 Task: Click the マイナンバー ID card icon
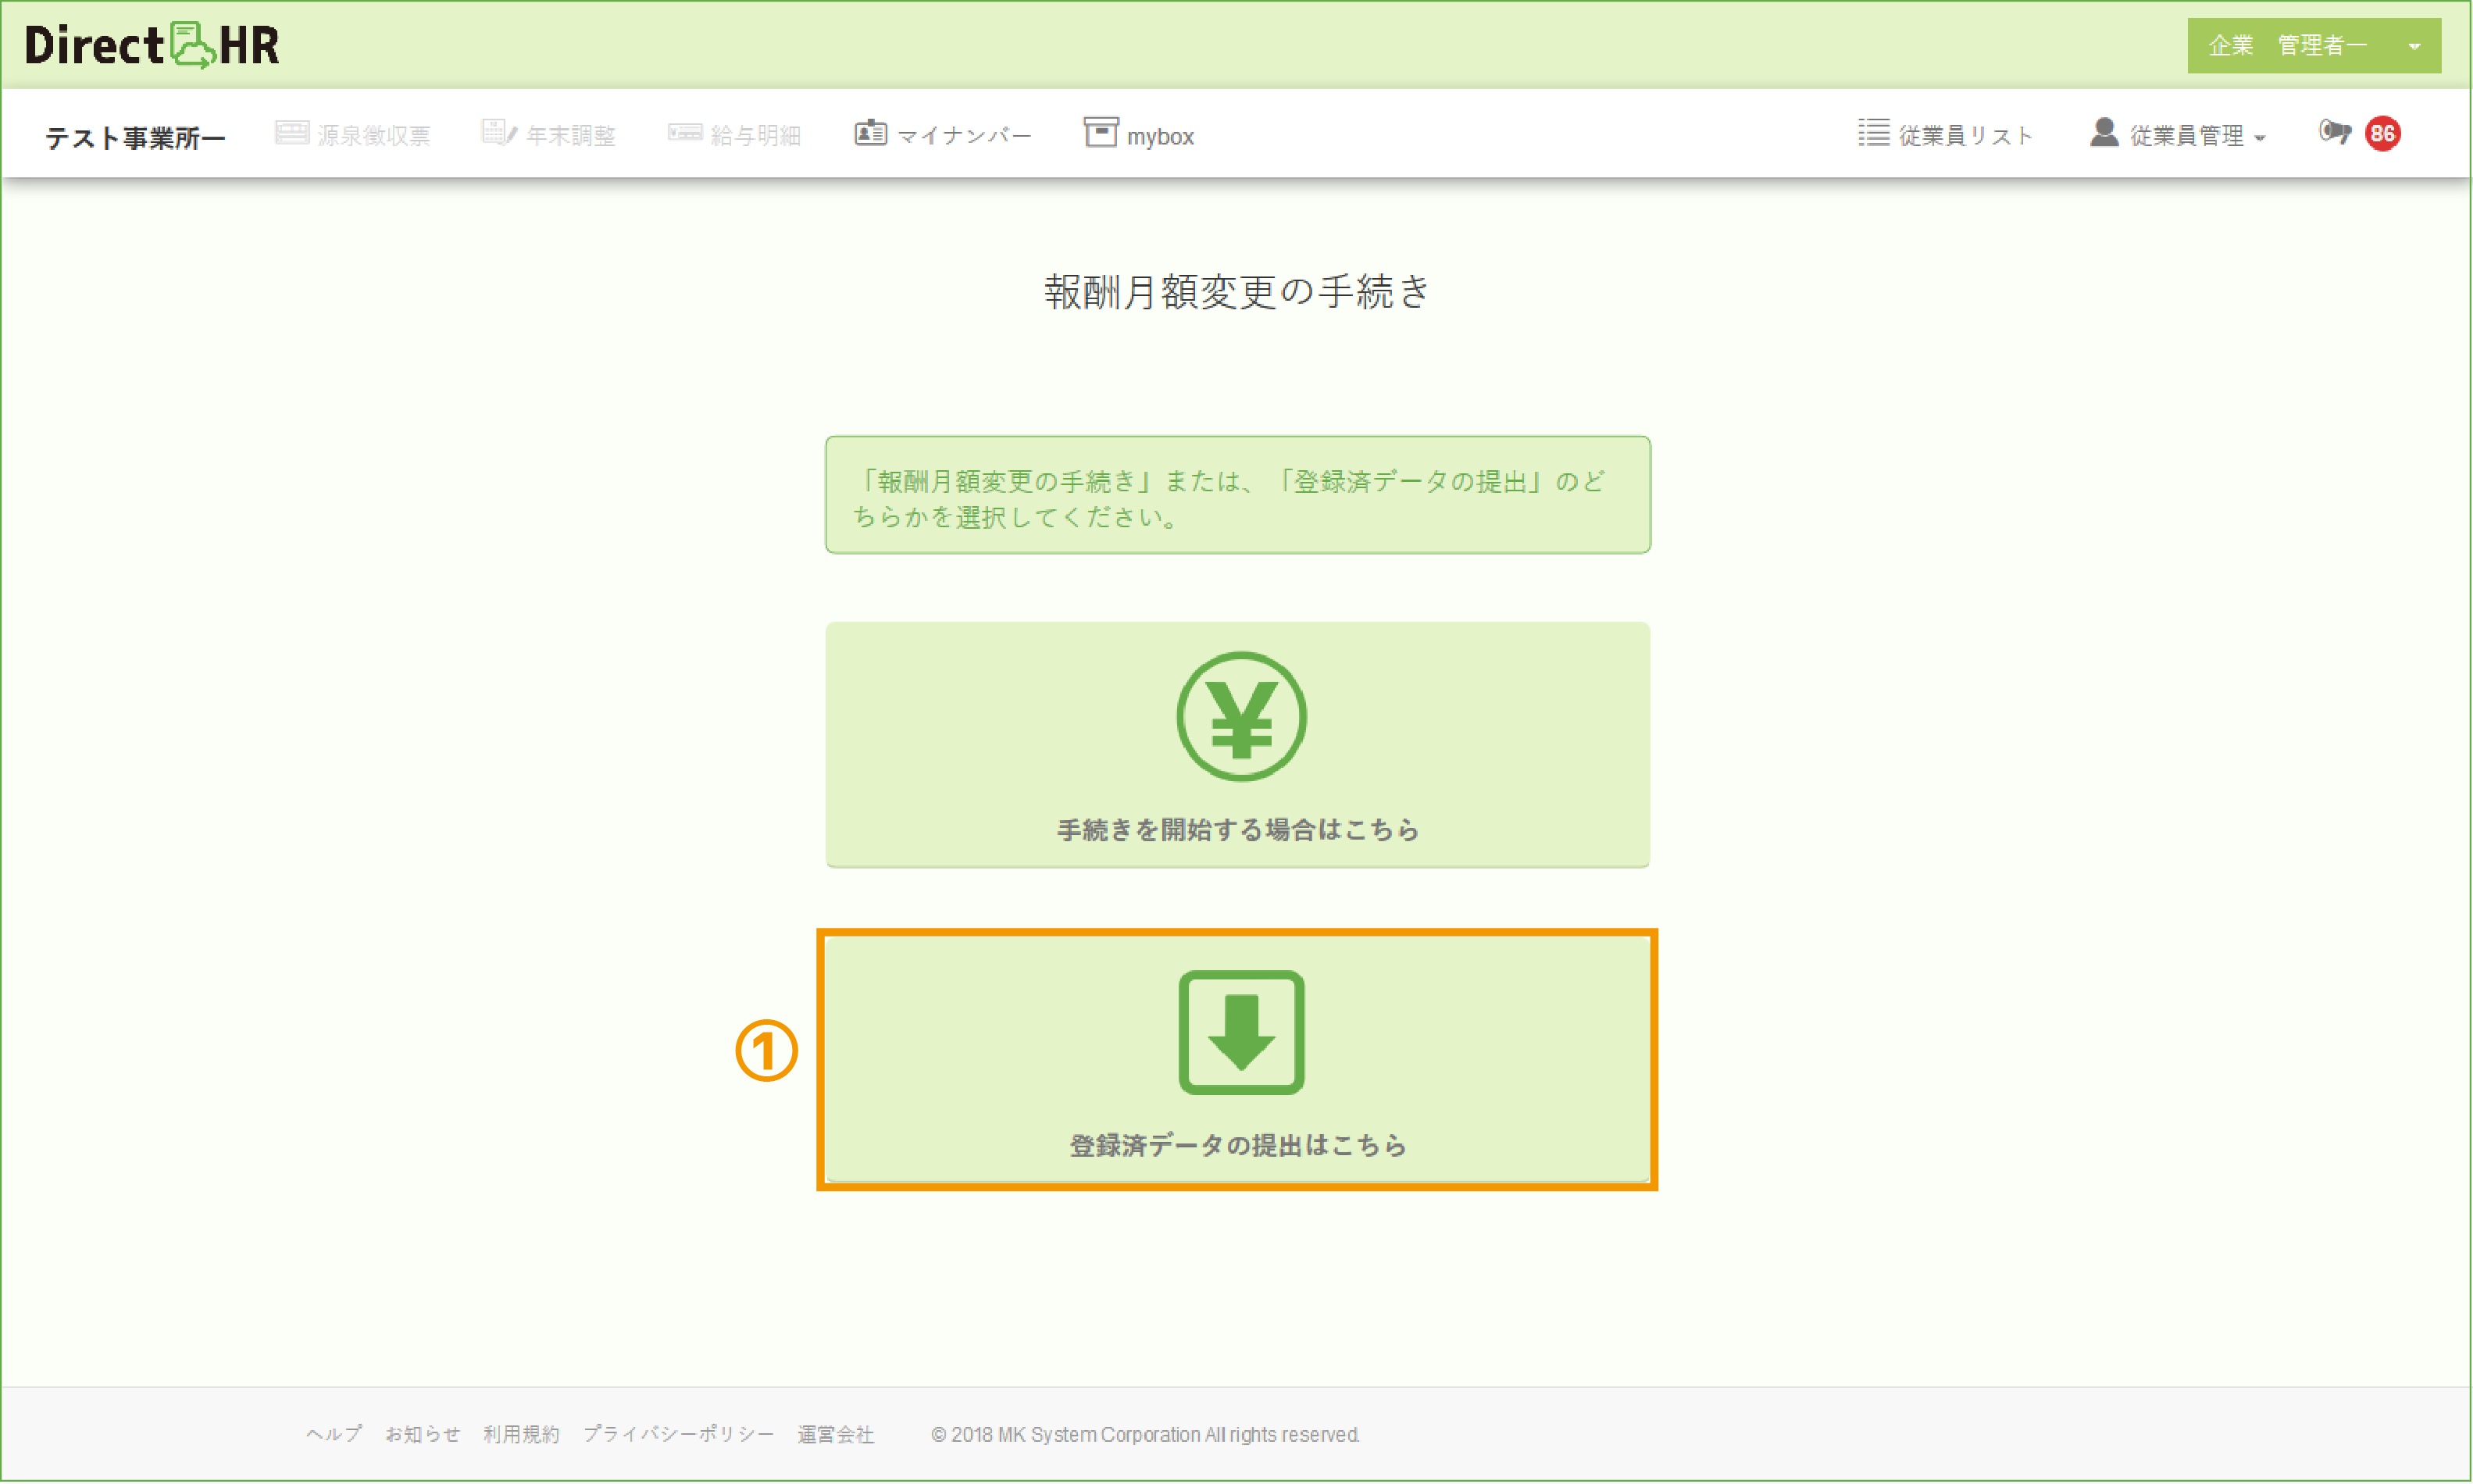pos(870,132)
